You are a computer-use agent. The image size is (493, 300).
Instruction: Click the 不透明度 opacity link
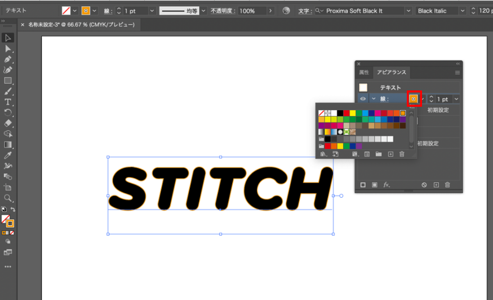(223, 11)
